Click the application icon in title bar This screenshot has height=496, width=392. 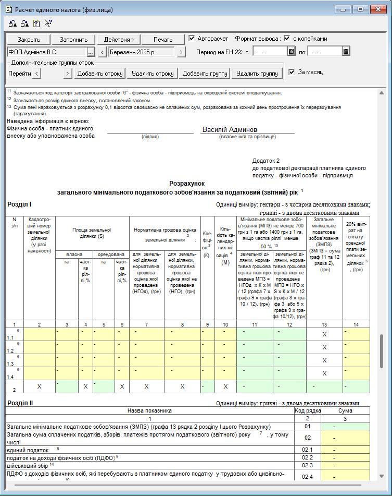click(9, 10)
